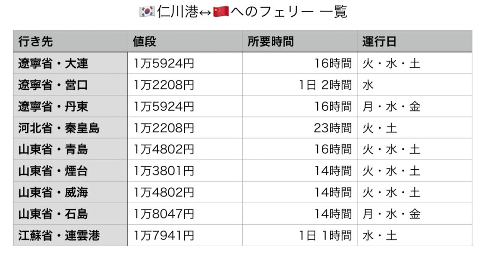
Task: Select the 23時間 duration cell
Action: point(300,128)
